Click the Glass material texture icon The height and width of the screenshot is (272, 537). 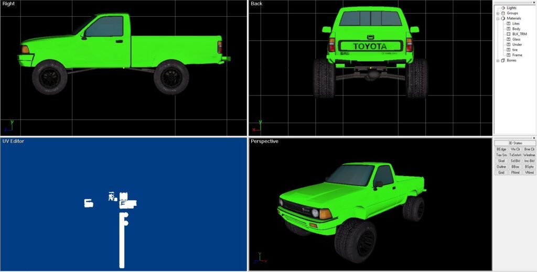pyautogui.click(x=508, y=39)
